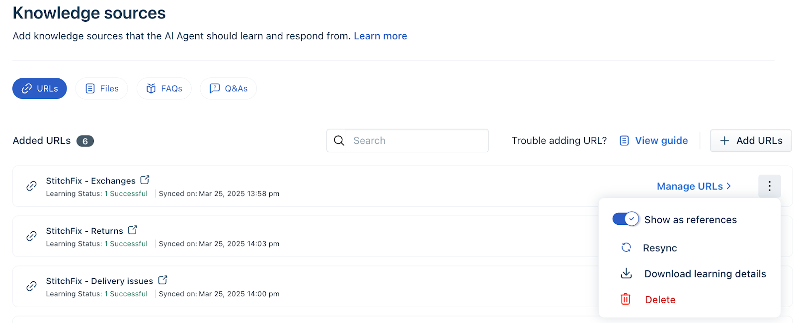The image size is (795, 323).
Task: Toggle the Show as references switch
Action: 626,219
